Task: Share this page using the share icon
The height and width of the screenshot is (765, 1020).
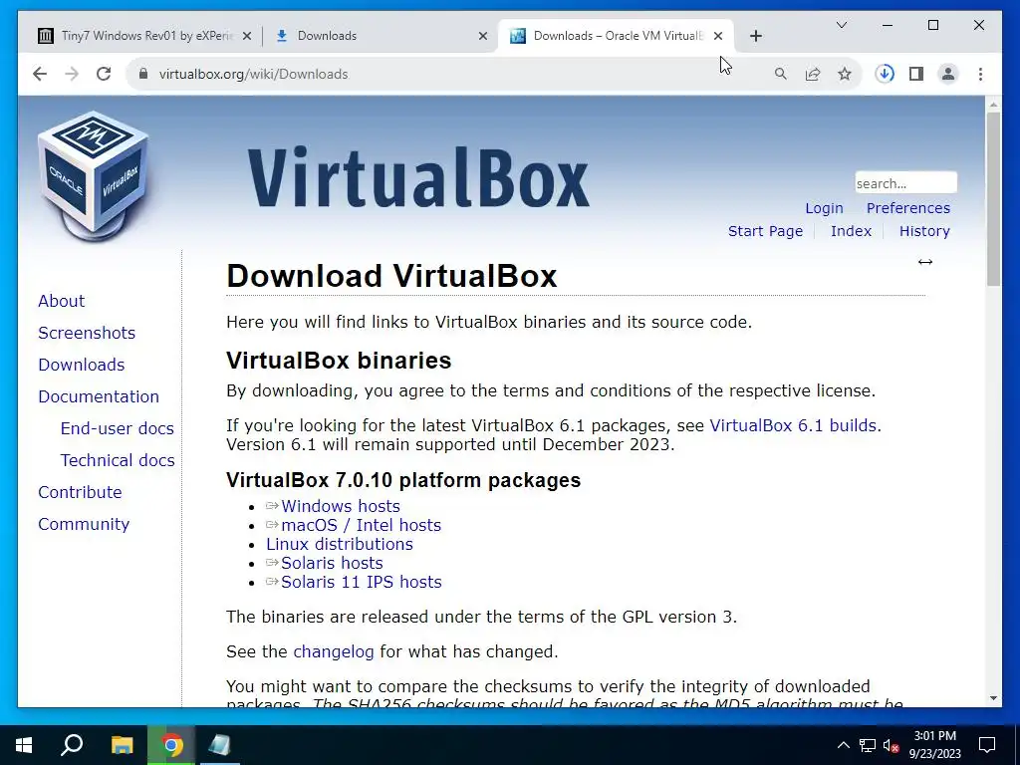Action: [813, 74]
